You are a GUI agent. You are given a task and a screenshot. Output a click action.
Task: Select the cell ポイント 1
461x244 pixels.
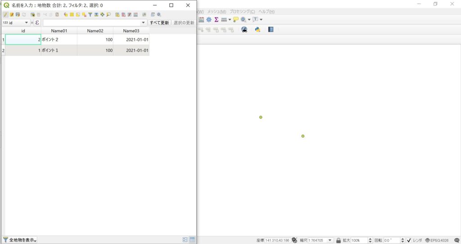pyautogui.click(x=59, y=50)
